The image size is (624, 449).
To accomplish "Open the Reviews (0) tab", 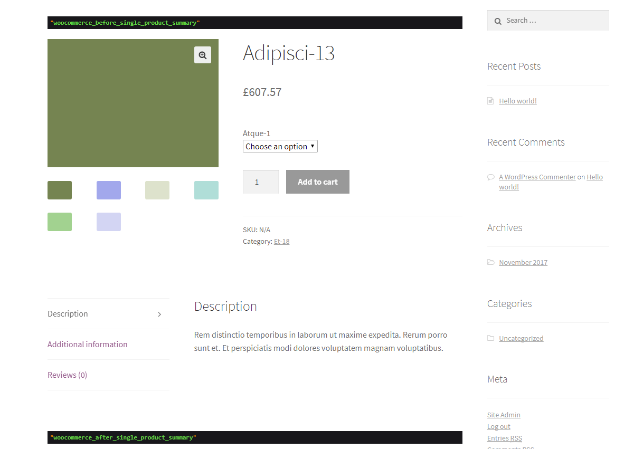I will tap(67, 375).
